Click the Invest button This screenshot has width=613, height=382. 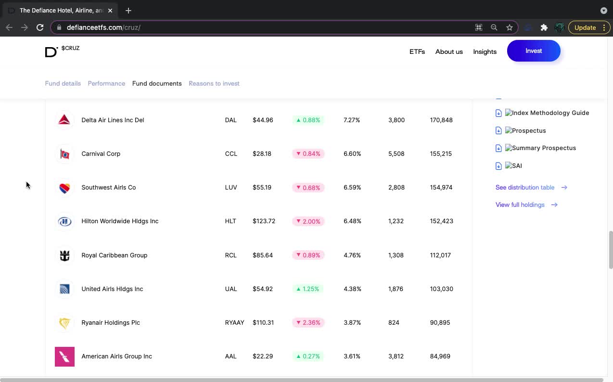pyautogui.click(x=534, y=51)
